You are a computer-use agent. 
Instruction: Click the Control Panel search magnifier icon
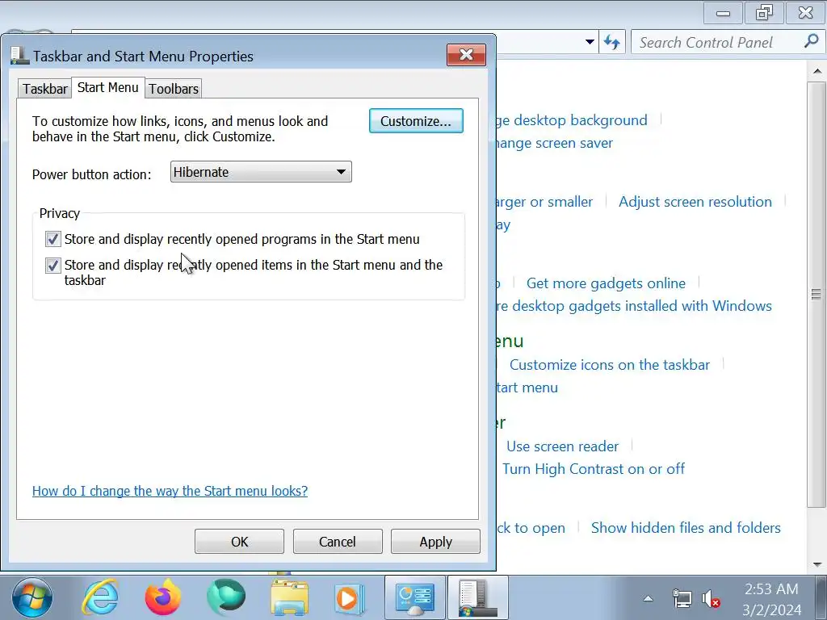tap(811, 41)
